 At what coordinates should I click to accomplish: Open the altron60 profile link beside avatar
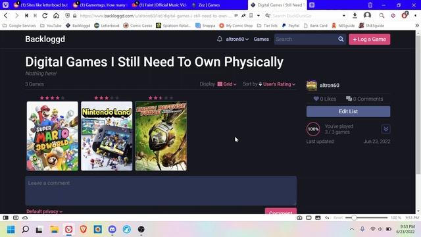pyautogui.click(x=329, y=86)
